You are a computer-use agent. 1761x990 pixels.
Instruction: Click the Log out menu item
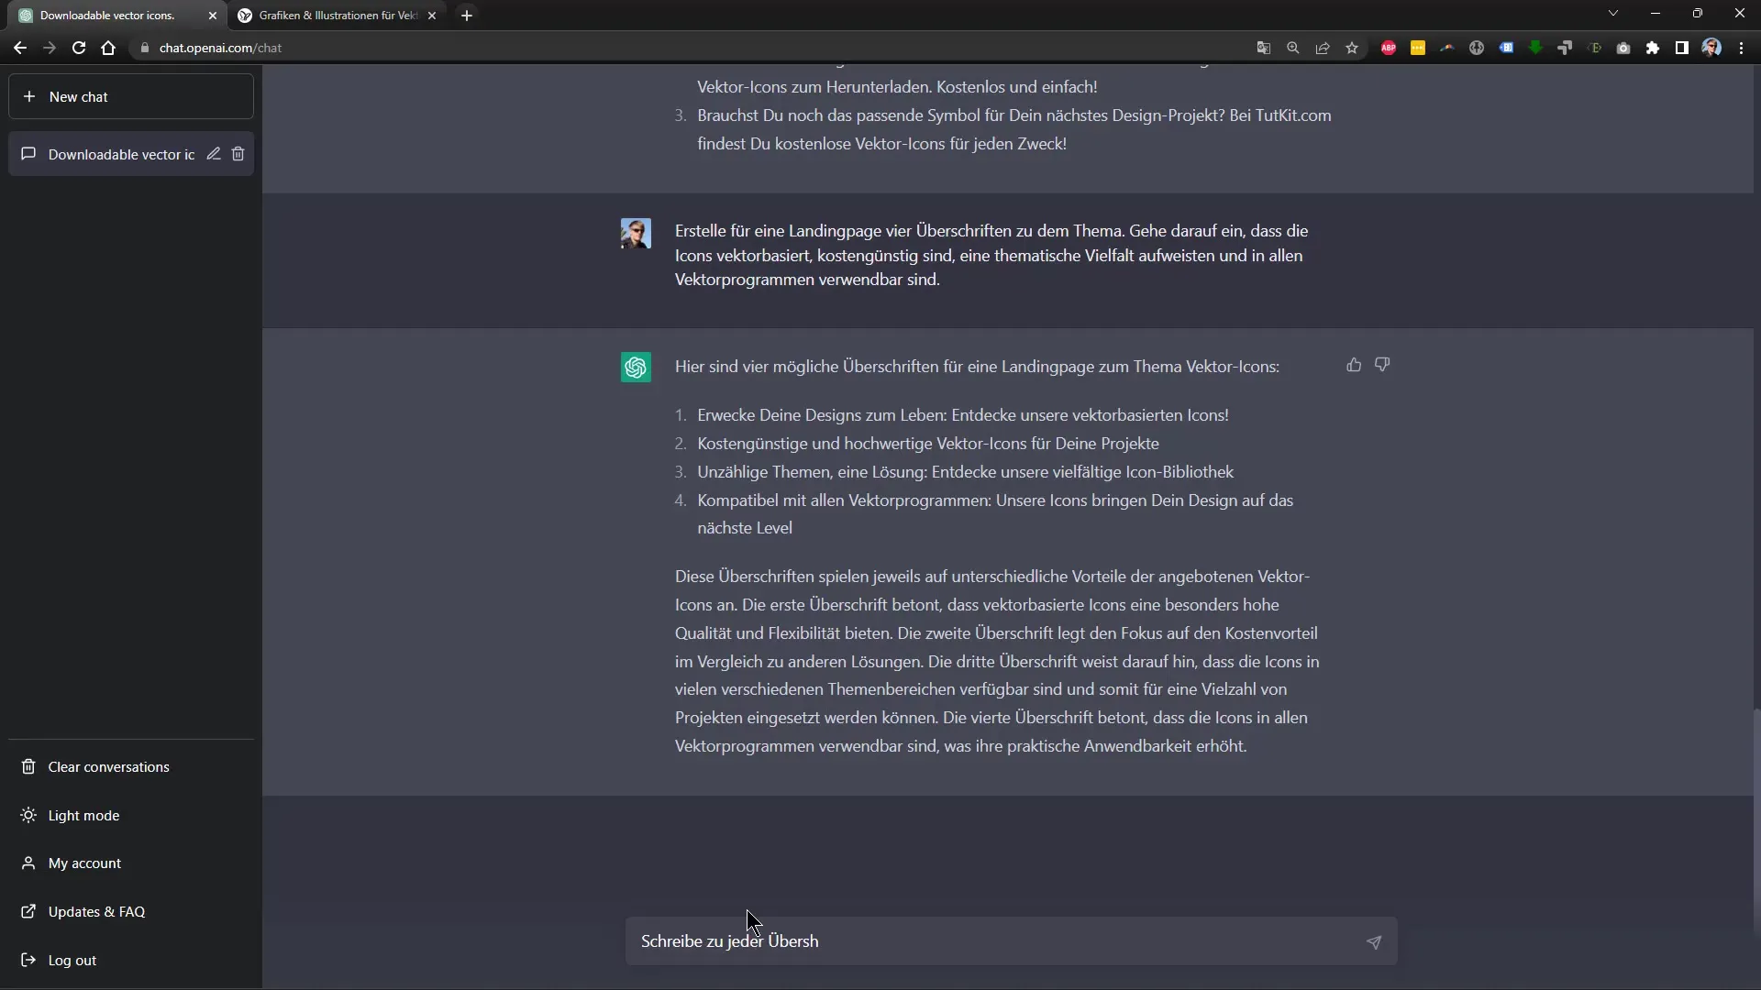72,960
